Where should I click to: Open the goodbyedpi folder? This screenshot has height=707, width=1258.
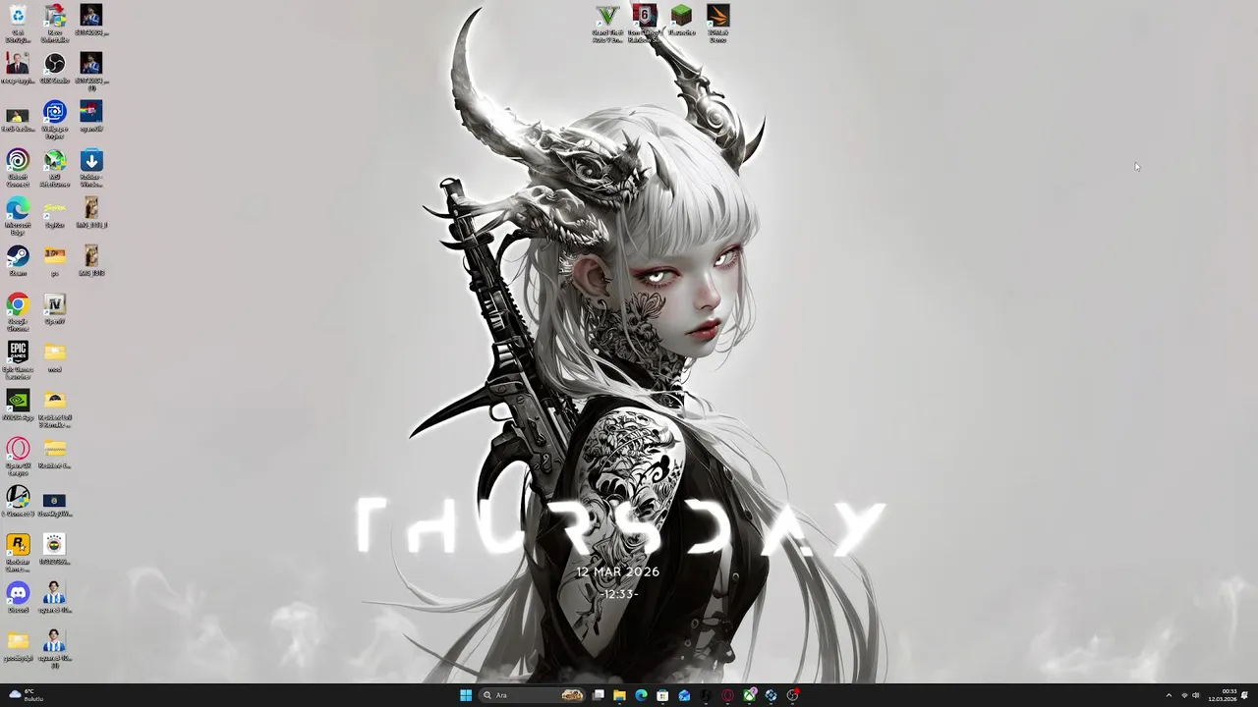[18, 646]
